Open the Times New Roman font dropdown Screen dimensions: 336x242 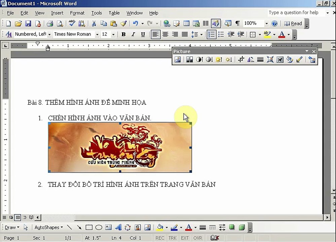(97, 34)
